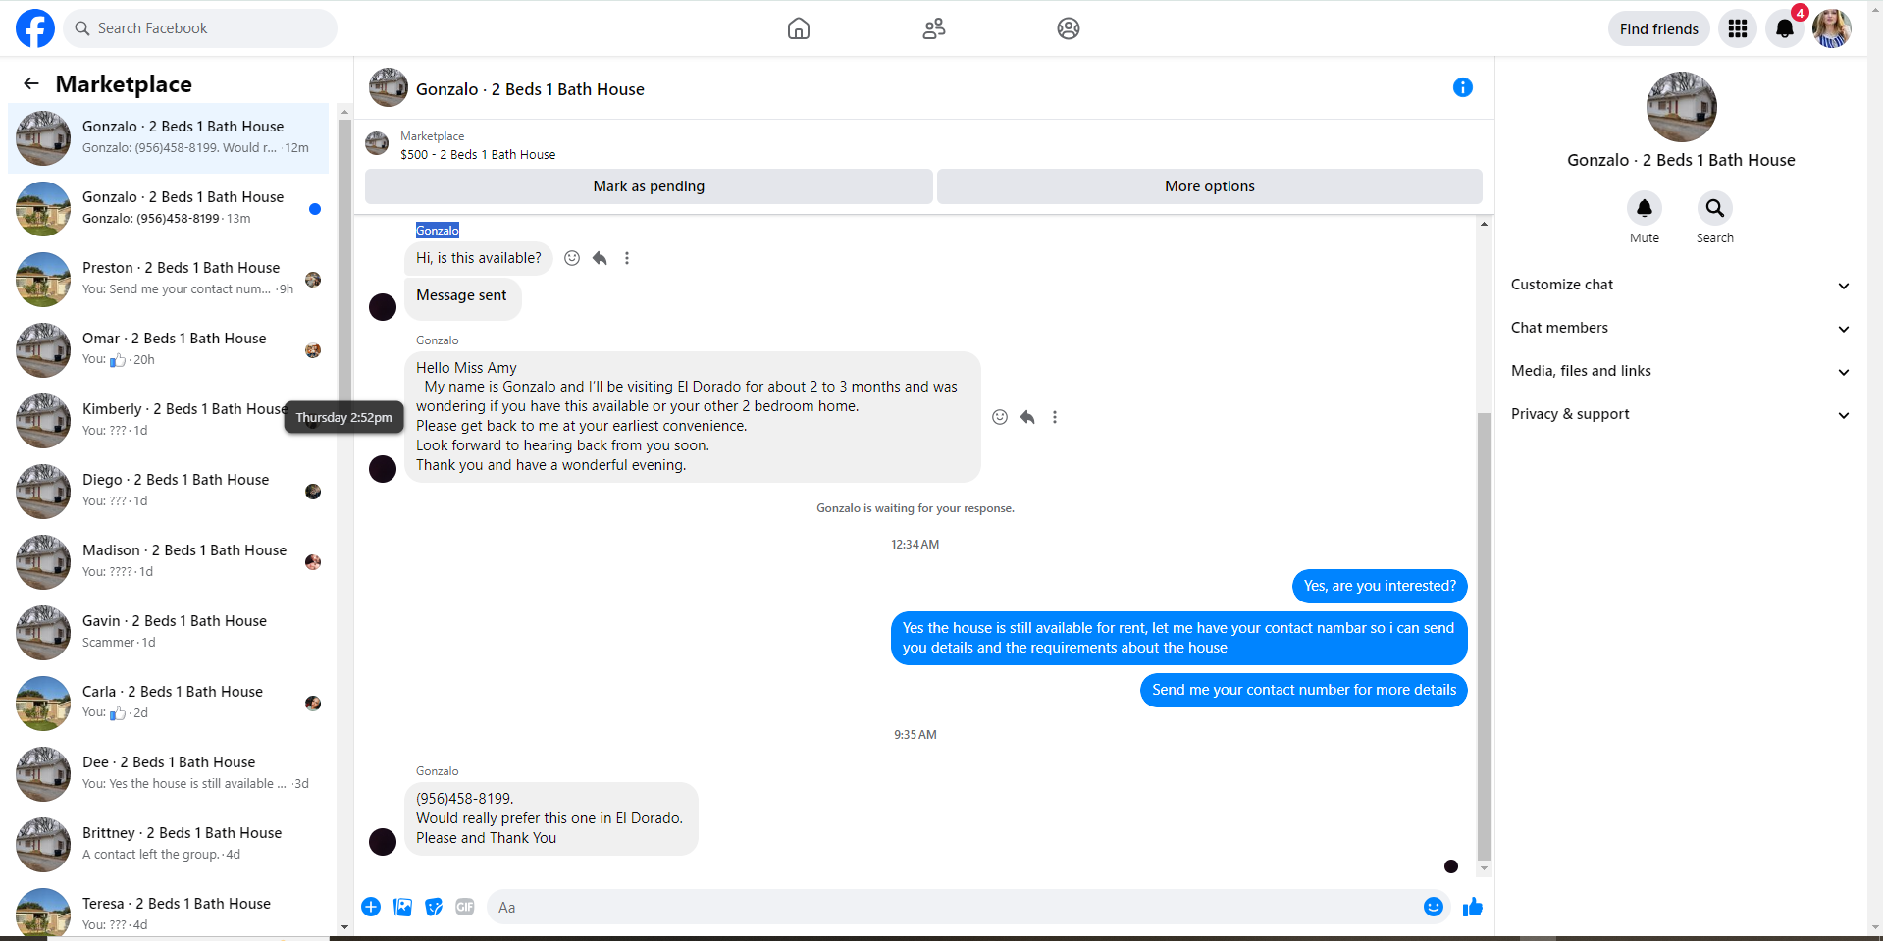This screenshot has width=1883, height=941.
Task: Open the Gavin conversation marked Scammer
Action: (169, 633)
